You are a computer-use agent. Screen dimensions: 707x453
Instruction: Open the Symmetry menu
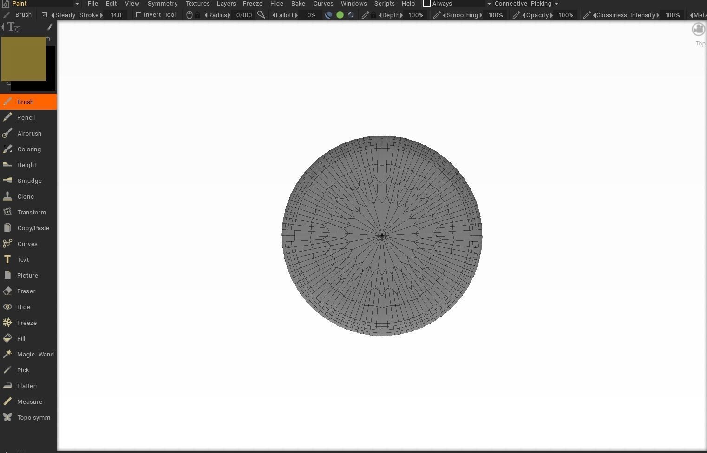(x=163, y=3)
